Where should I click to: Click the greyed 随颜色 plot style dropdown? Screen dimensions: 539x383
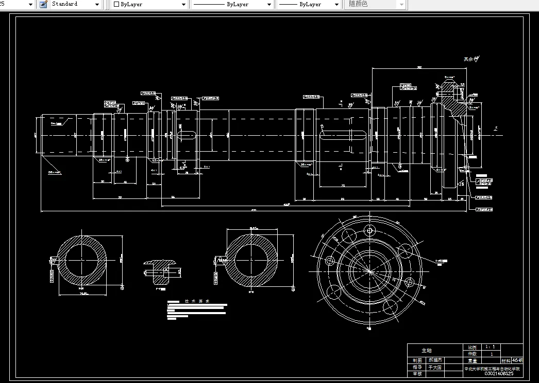pos(375,4)
